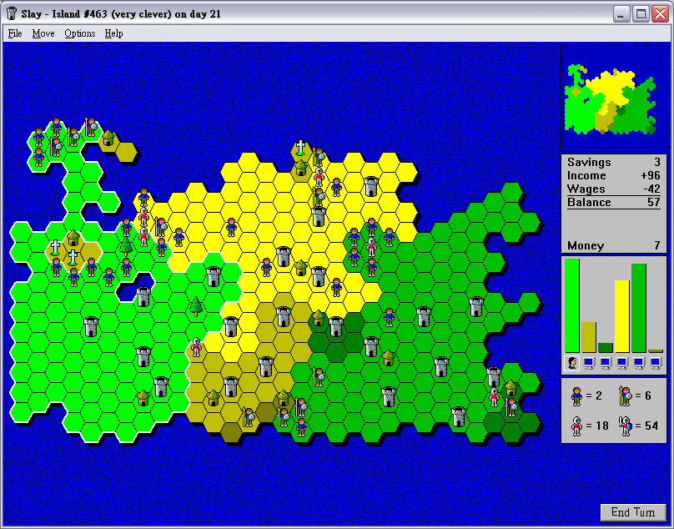Open the Options menu

click(80, 33)
